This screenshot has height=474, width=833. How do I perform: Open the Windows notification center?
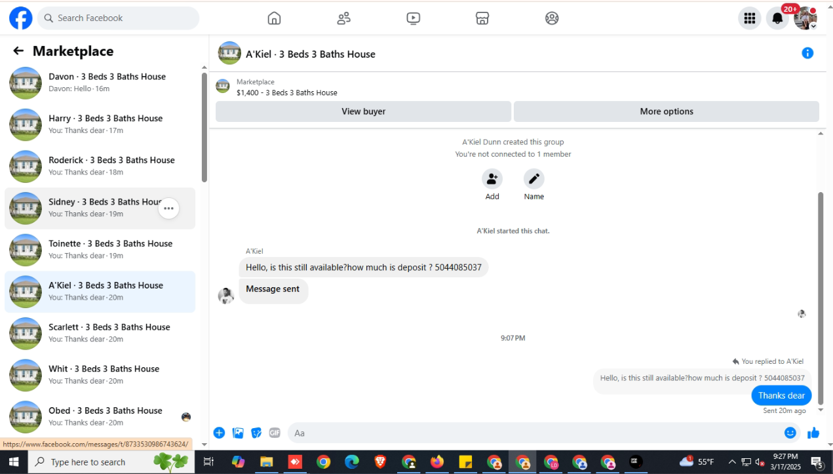[x=817, y=462]
